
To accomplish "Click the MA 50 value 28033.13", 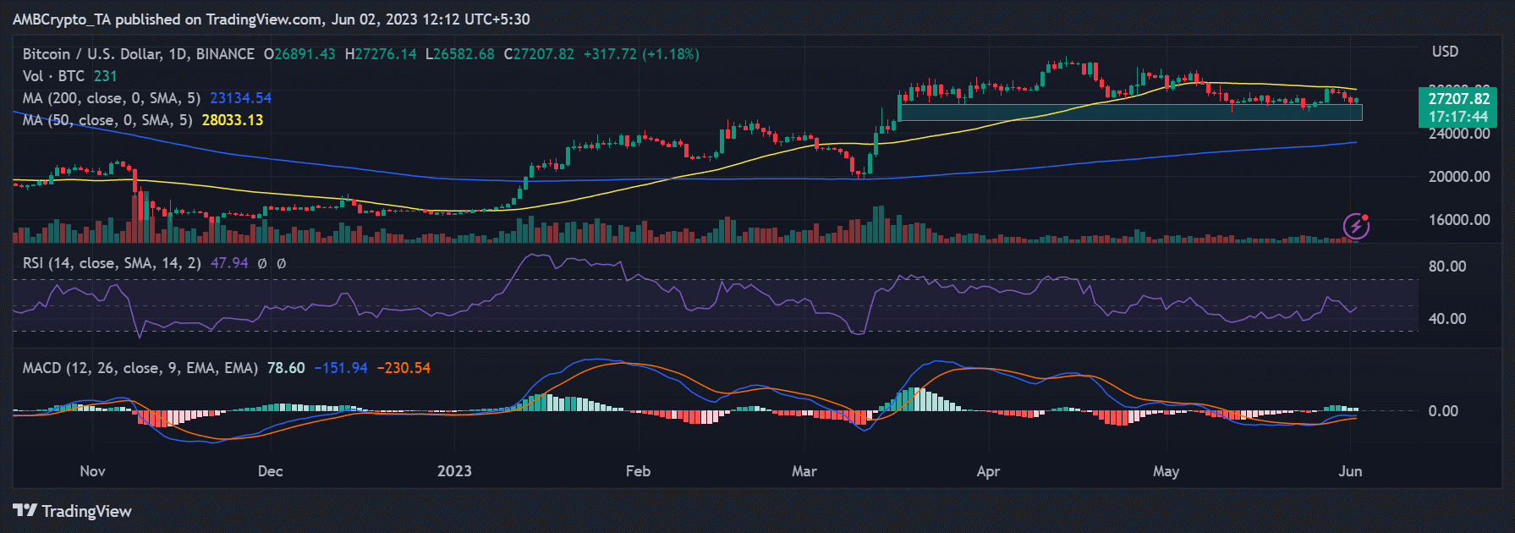I will point(233,120).
